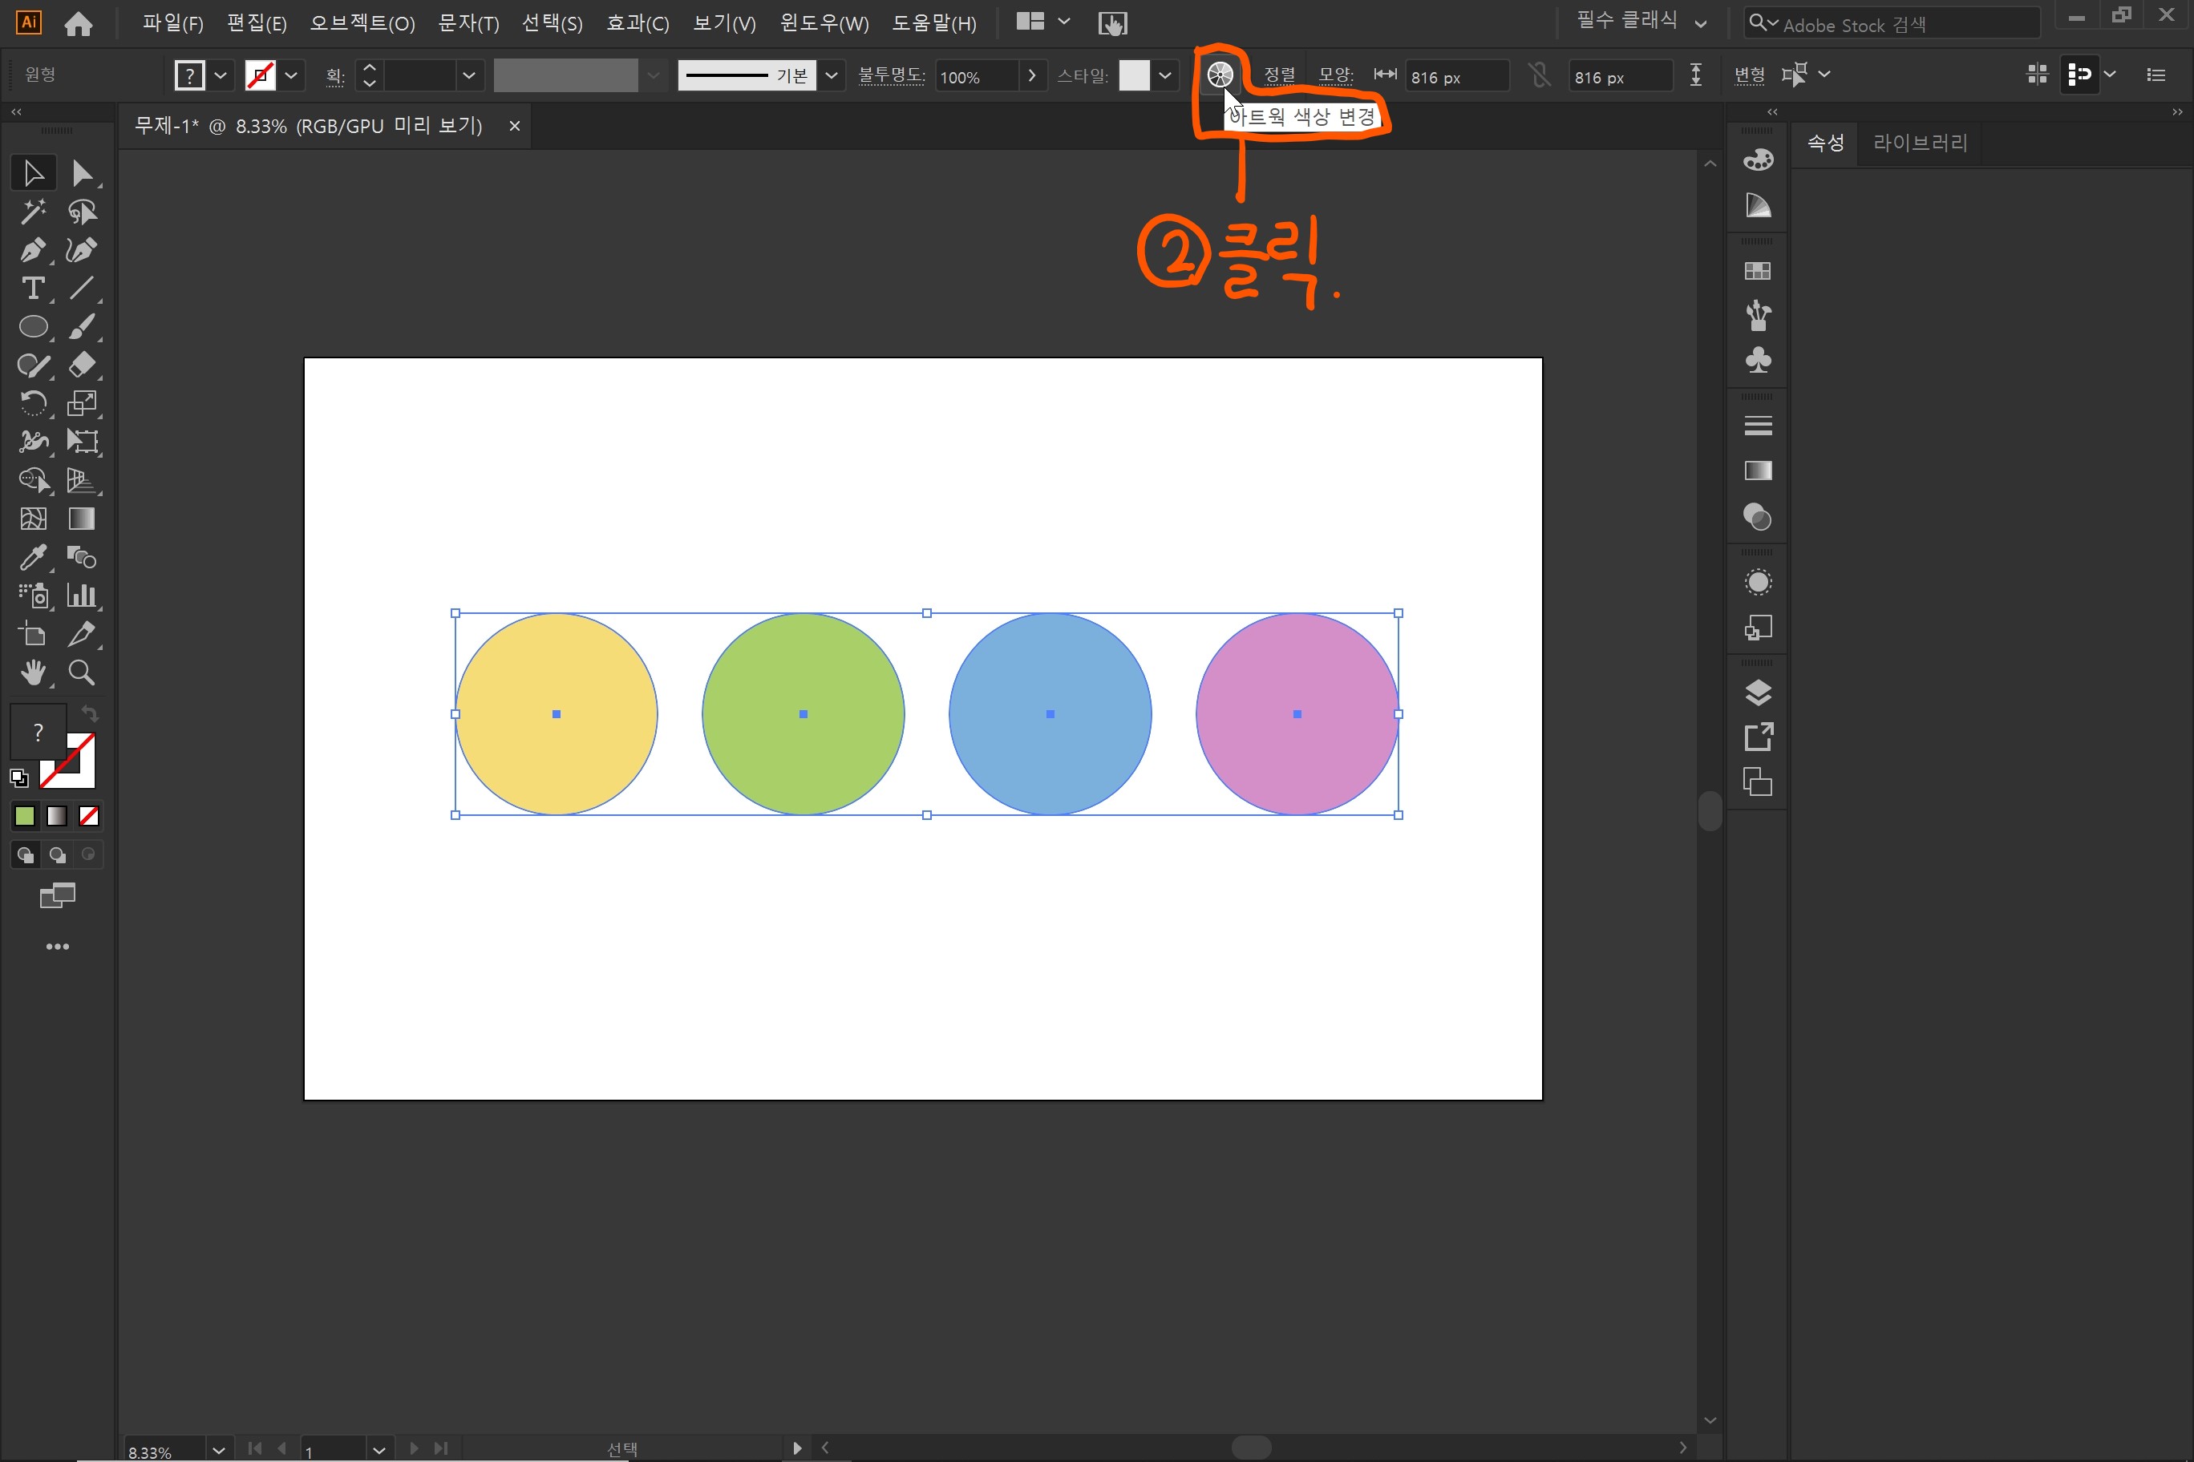
Task: Toggle constrain width and height proportions
Action: coord(1539,75)
